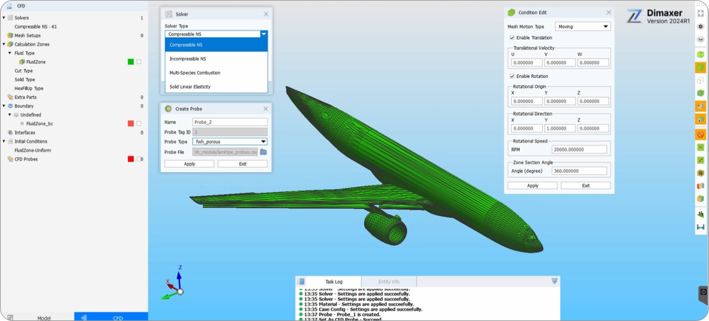The width and height of the screenshot is (709, 321).
Task: Collapse the Fluid Type node
Action: point(10,53)
